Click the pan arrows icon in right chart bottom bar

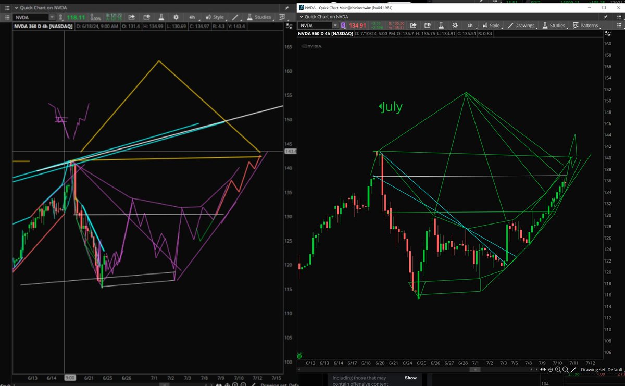point(543,369)
